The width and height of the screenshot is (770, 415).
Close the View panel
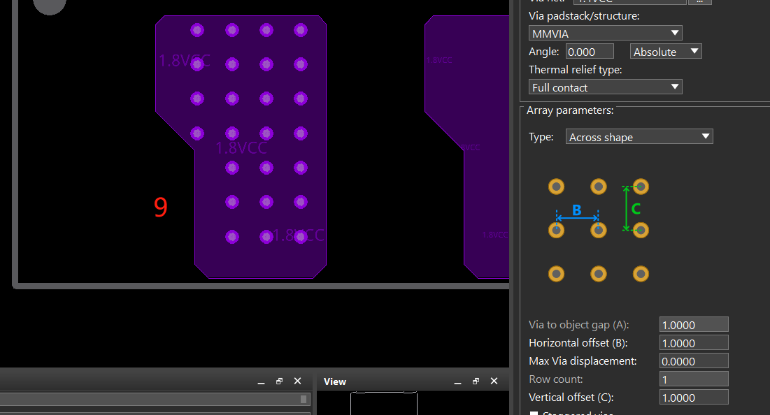point(494,381)
